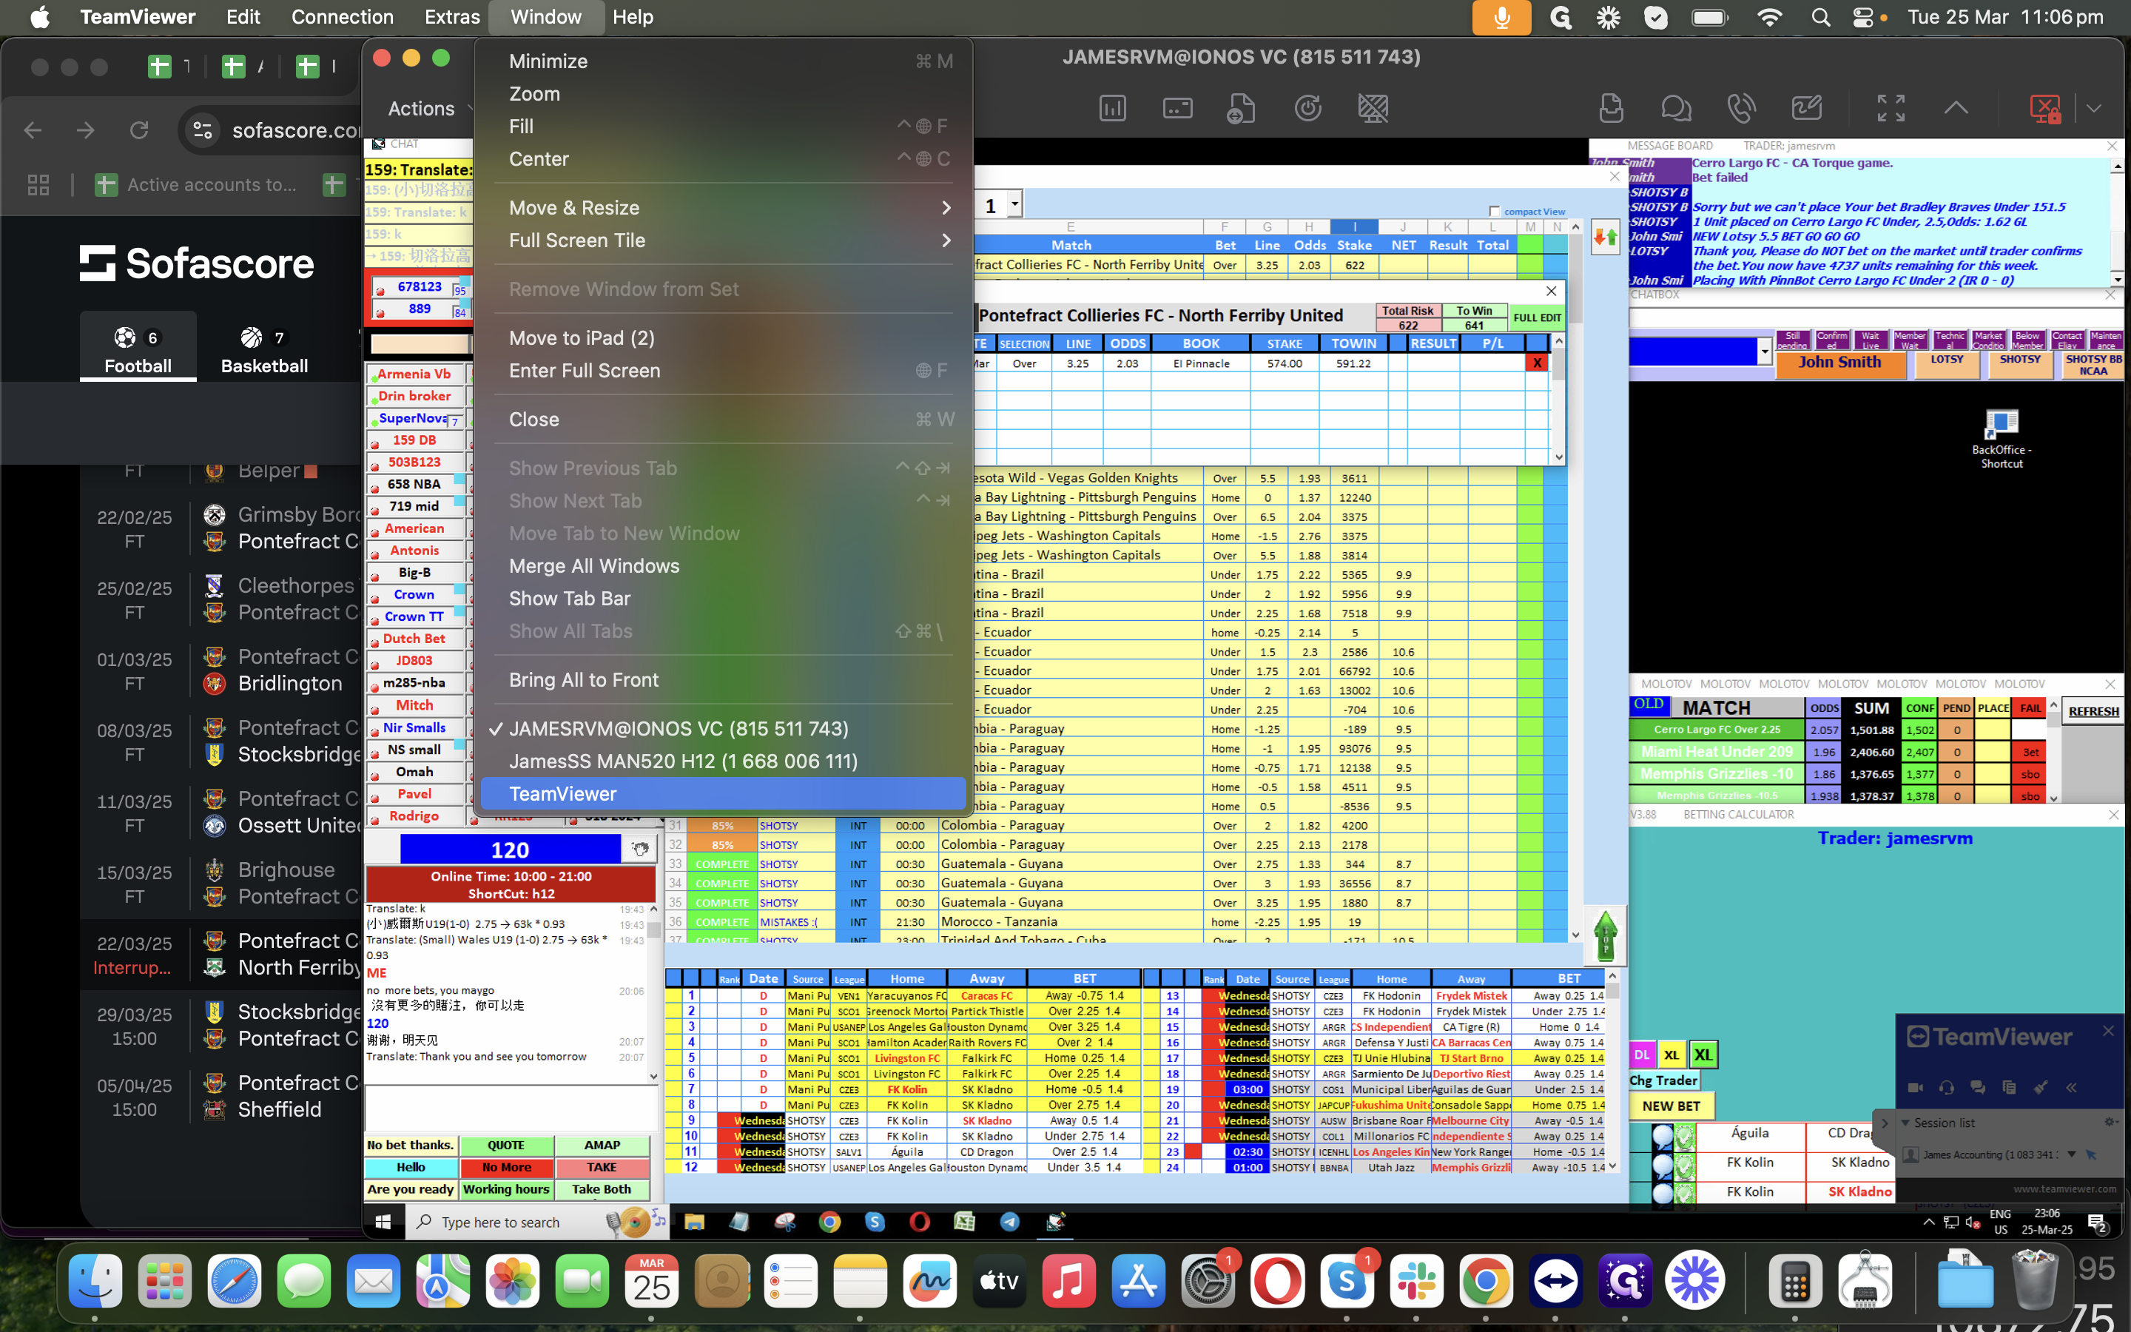
Task: Click the macOS Spotlight search icon
Action: pyautogui.click(x=1820, y=17)
